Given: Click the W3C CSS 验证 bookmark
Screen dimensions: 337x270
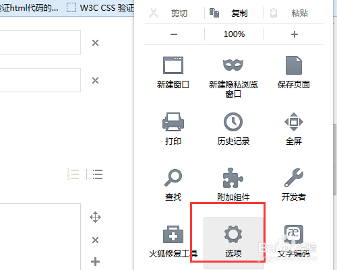Looking at the screenshot, I should tap(100, 8).
